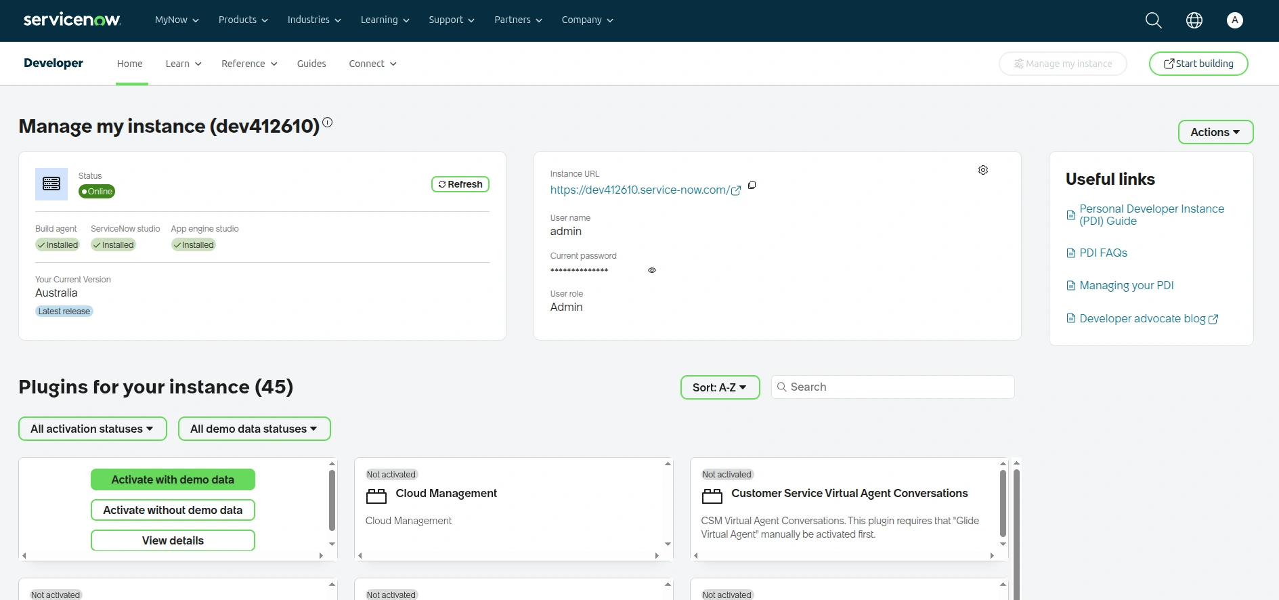The width and height of the screenshot is (1279, 600).
Task: Focus the plugin Search field
Action: pyautogui.click(x=893, y=387)
